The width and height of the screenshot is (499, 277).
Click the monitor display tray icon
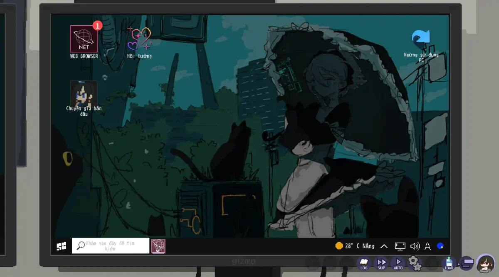tap(400, 246)
